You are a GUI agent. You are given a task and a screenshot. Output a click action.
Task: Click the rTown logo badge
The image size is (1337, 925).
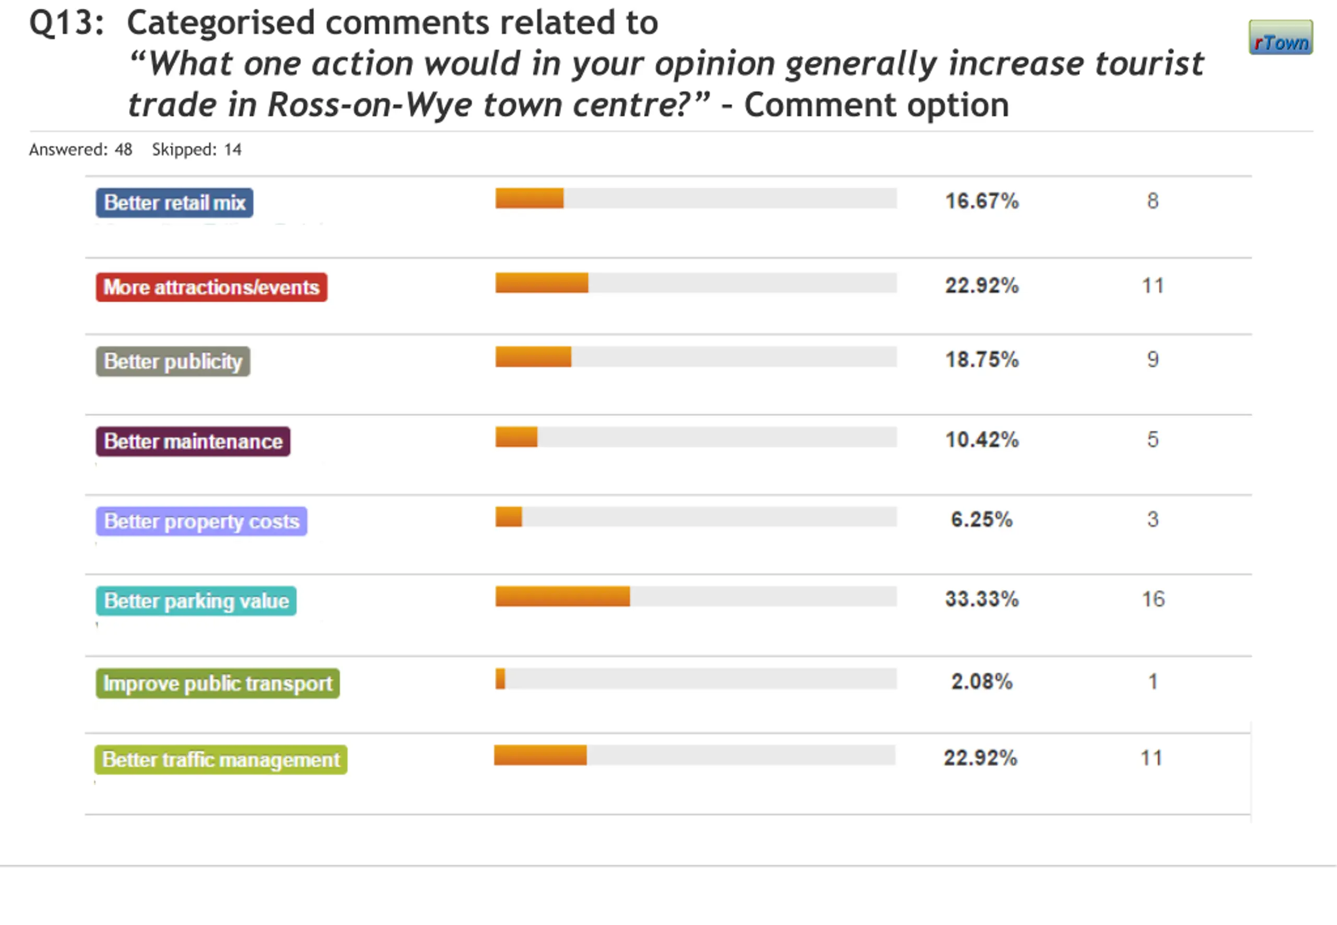[x=1280, y=38]
